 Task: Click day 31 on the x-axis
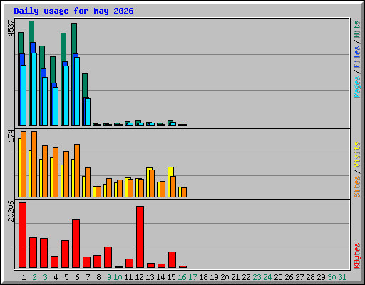[342, 277]
